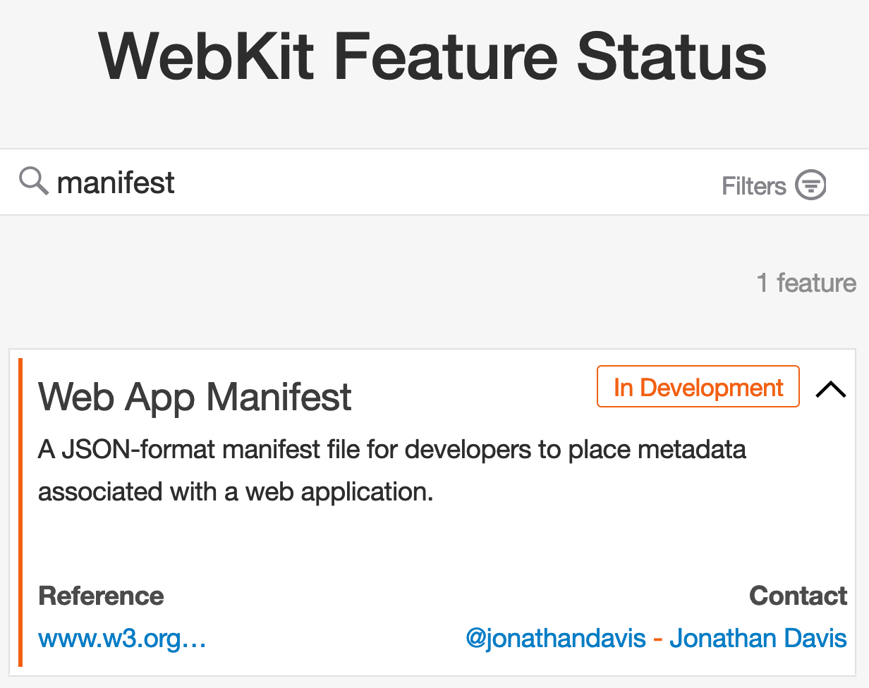869x688 pixels.
Task: Open the www.w3.org reference link
Action: [122, 639]
